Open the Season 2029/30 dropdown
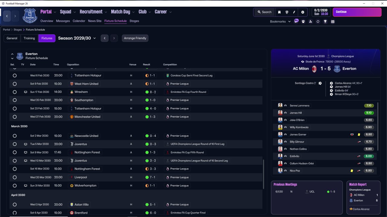387x217 pixels. (77, 38)
